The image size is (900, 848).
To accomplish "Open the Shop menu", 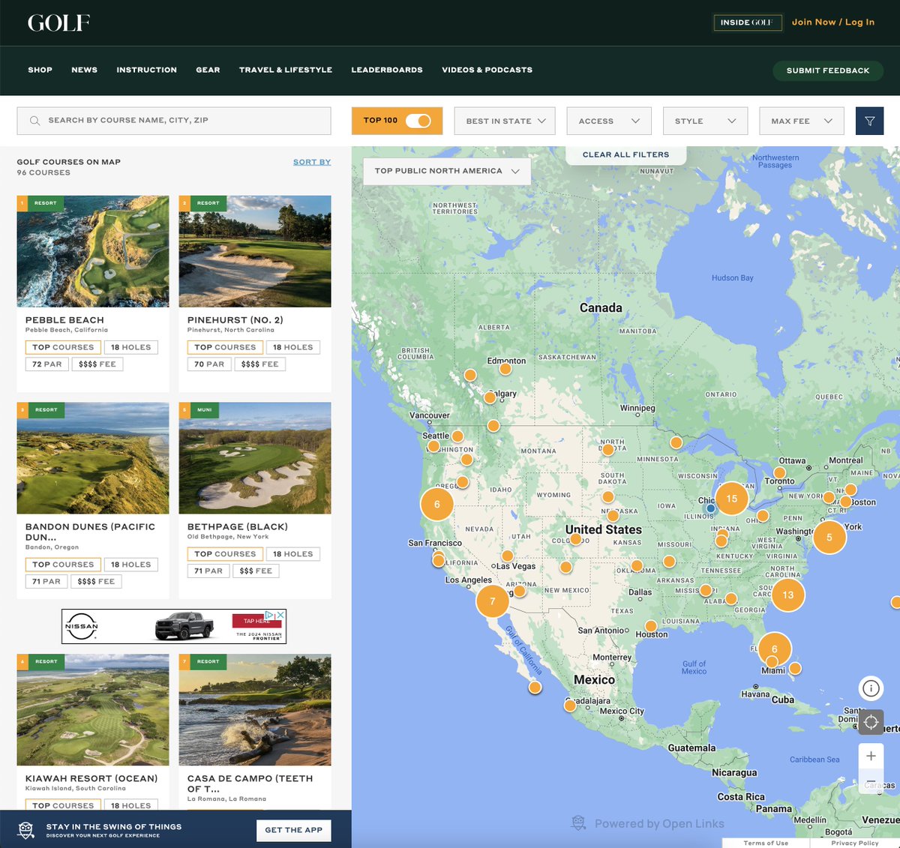I will (40, 70).
